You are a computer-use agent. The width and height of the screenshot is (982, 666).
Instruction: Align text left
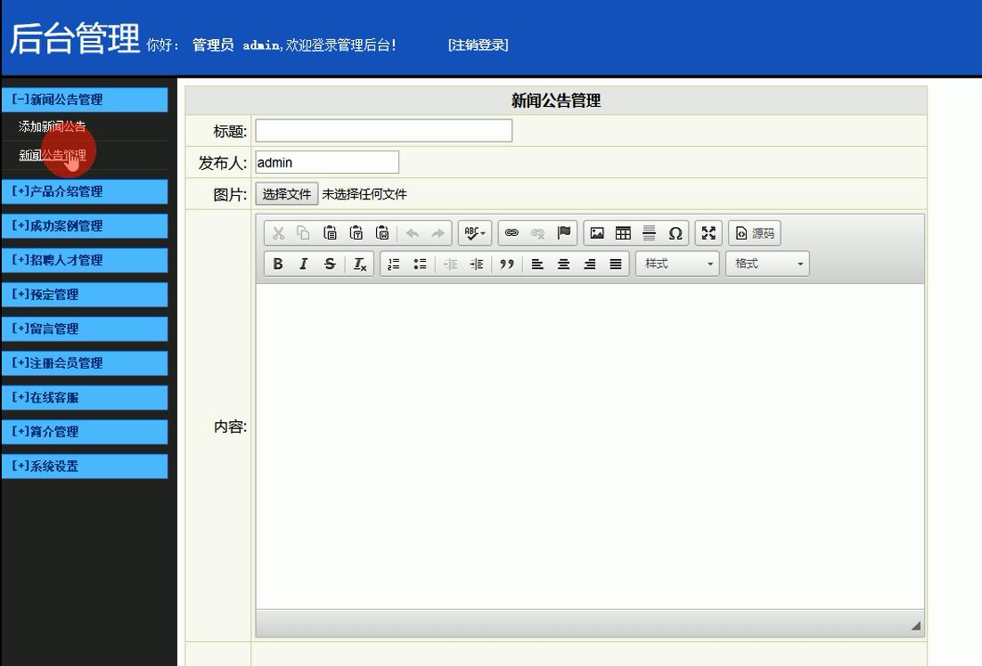point(537,264)
